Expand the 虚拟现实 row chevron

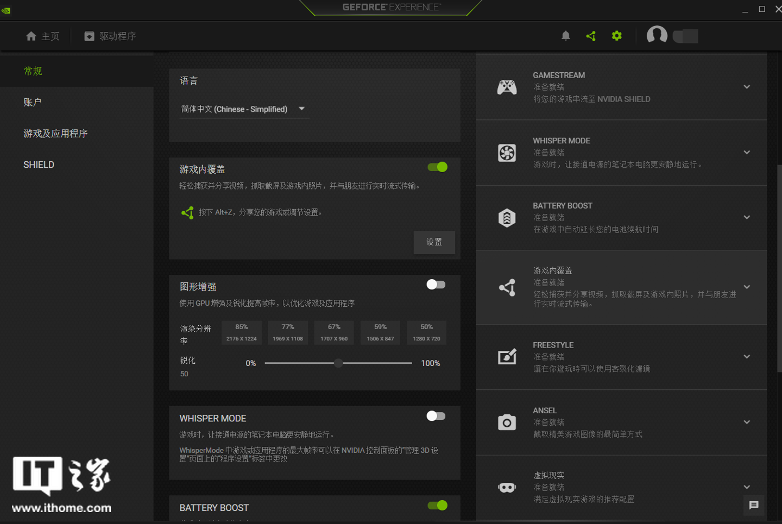(x=747, y=487)
